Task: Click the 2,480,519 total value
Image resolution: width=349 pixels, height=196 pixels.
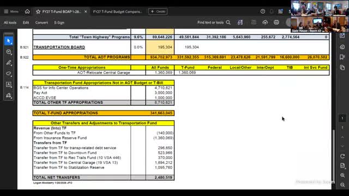Action: click(x=164, y=177)
